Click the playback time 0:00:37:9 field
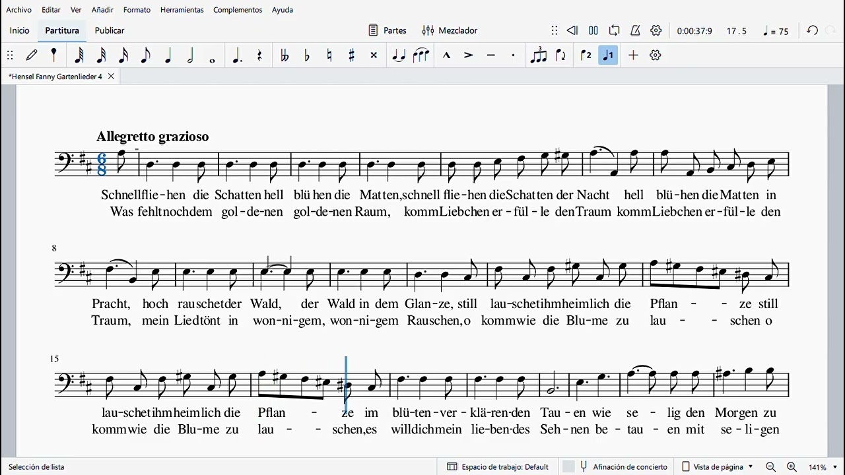The width and height of the screenshot is (845, 475). [x=694, y=31]
